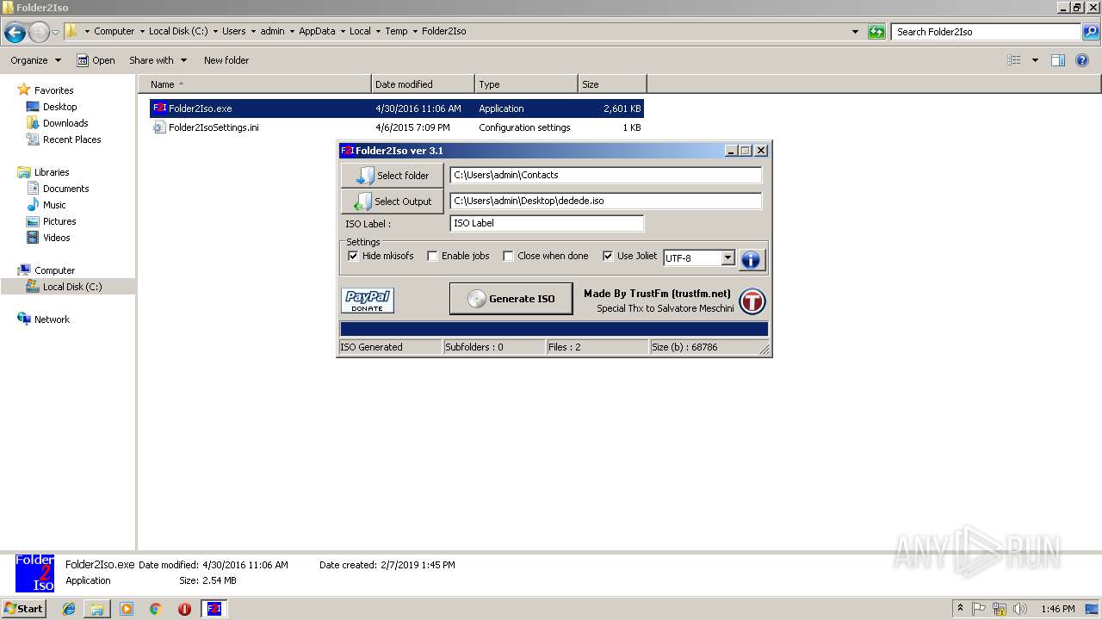Go back in Explorer
Screen dimensions: 1102x620
(15, 33)
